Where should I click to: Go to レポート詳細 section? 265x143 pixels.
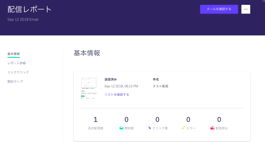(x=17, y=63)
